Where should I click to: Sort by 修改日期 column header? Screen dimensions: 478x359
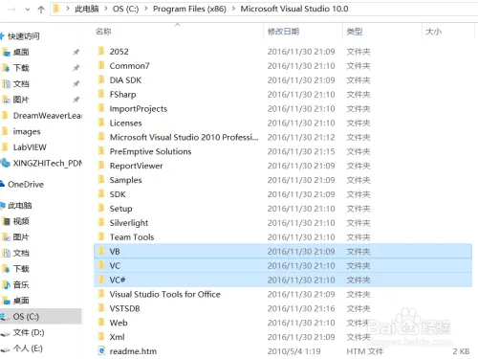click(x=283, y=32)
